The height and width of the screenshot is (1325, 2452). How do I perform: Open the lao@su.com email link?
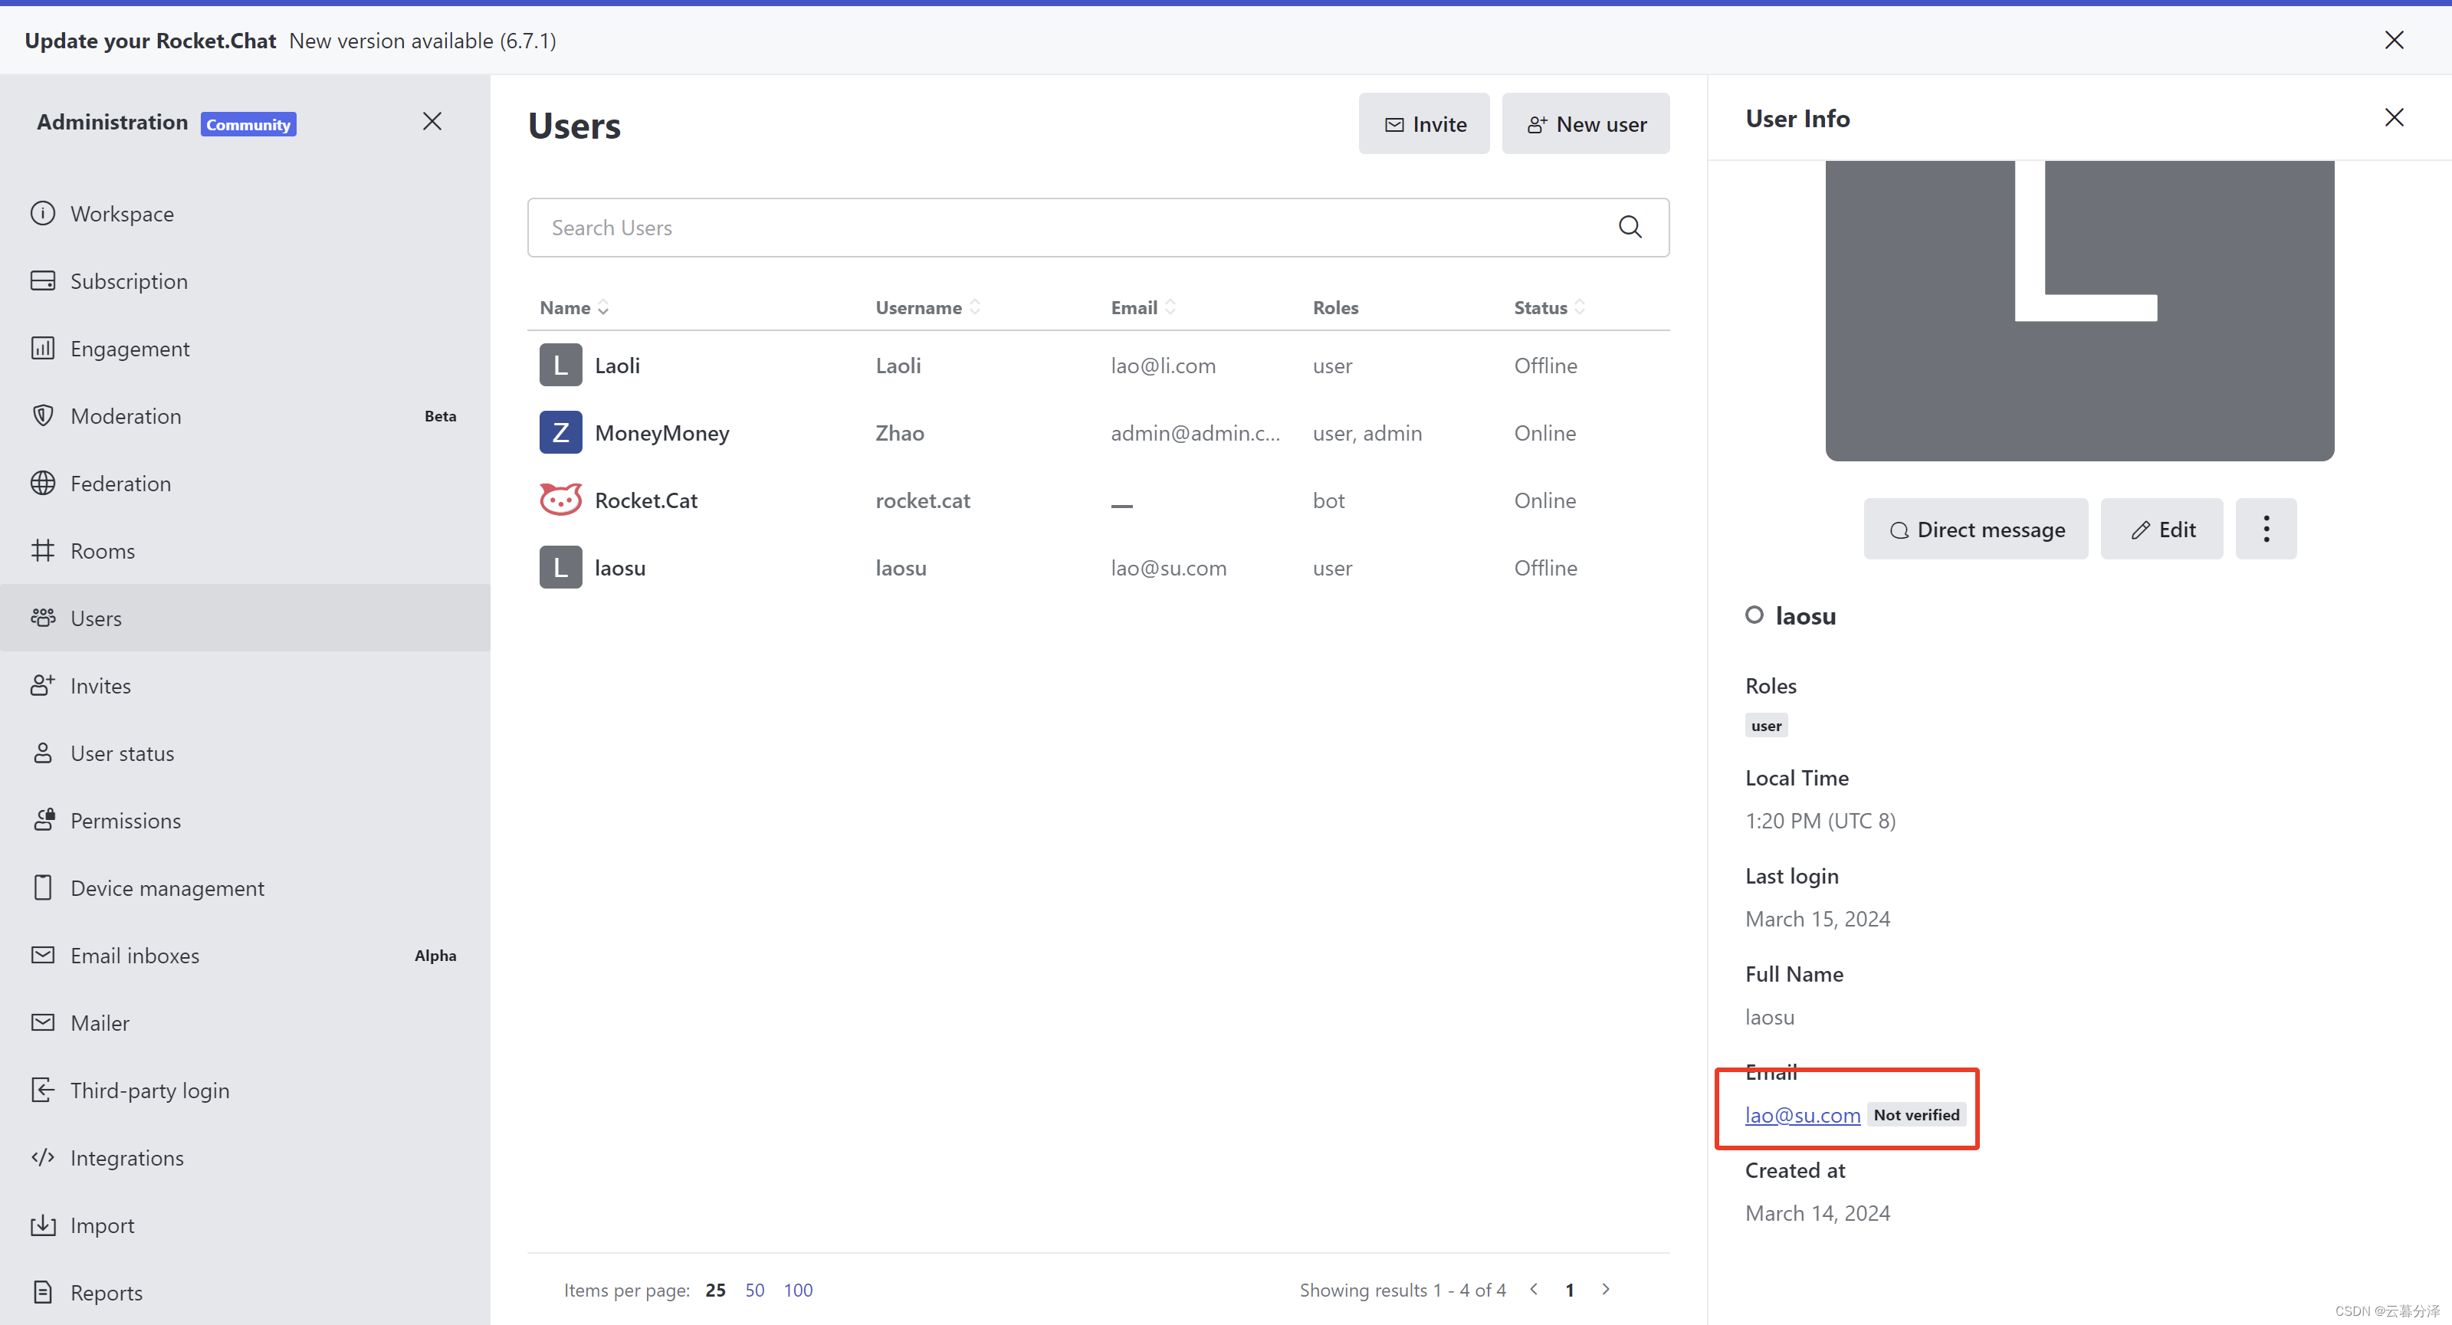1802,1114
